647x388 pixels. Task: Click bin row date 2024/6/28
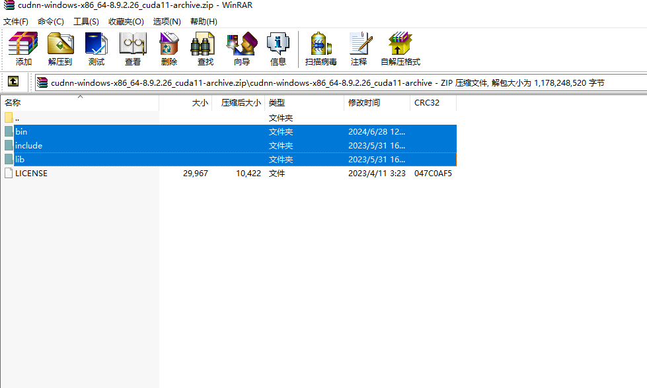(376, 132)
